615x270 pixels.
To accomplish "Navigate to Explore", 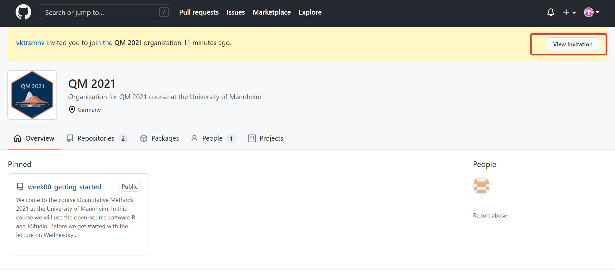I will pyautogui.click(x=310, y=12).
